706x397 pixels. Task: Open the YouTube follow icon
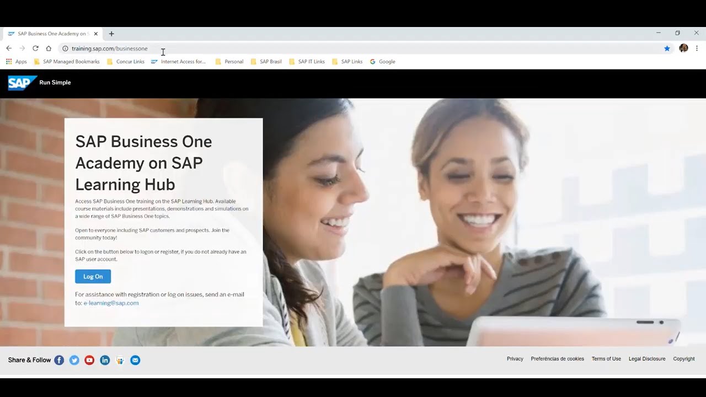(89, 360)
